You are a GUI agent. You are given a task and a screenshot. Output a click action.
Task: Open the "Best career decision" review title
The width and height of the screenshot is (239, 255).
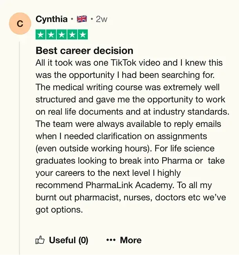click(x=84, y=51)
